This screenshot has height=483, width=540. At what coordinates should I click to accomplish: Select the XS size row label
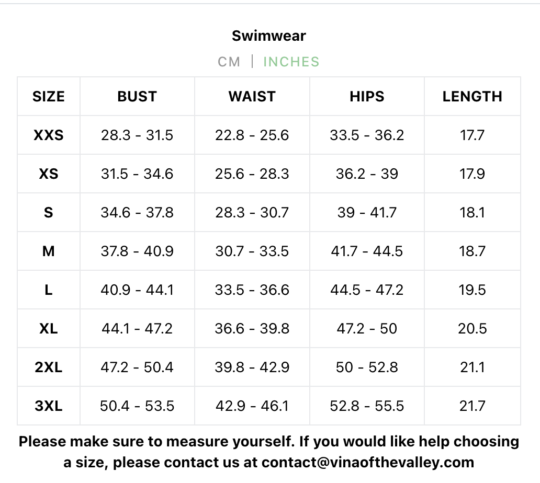point(49,174)
